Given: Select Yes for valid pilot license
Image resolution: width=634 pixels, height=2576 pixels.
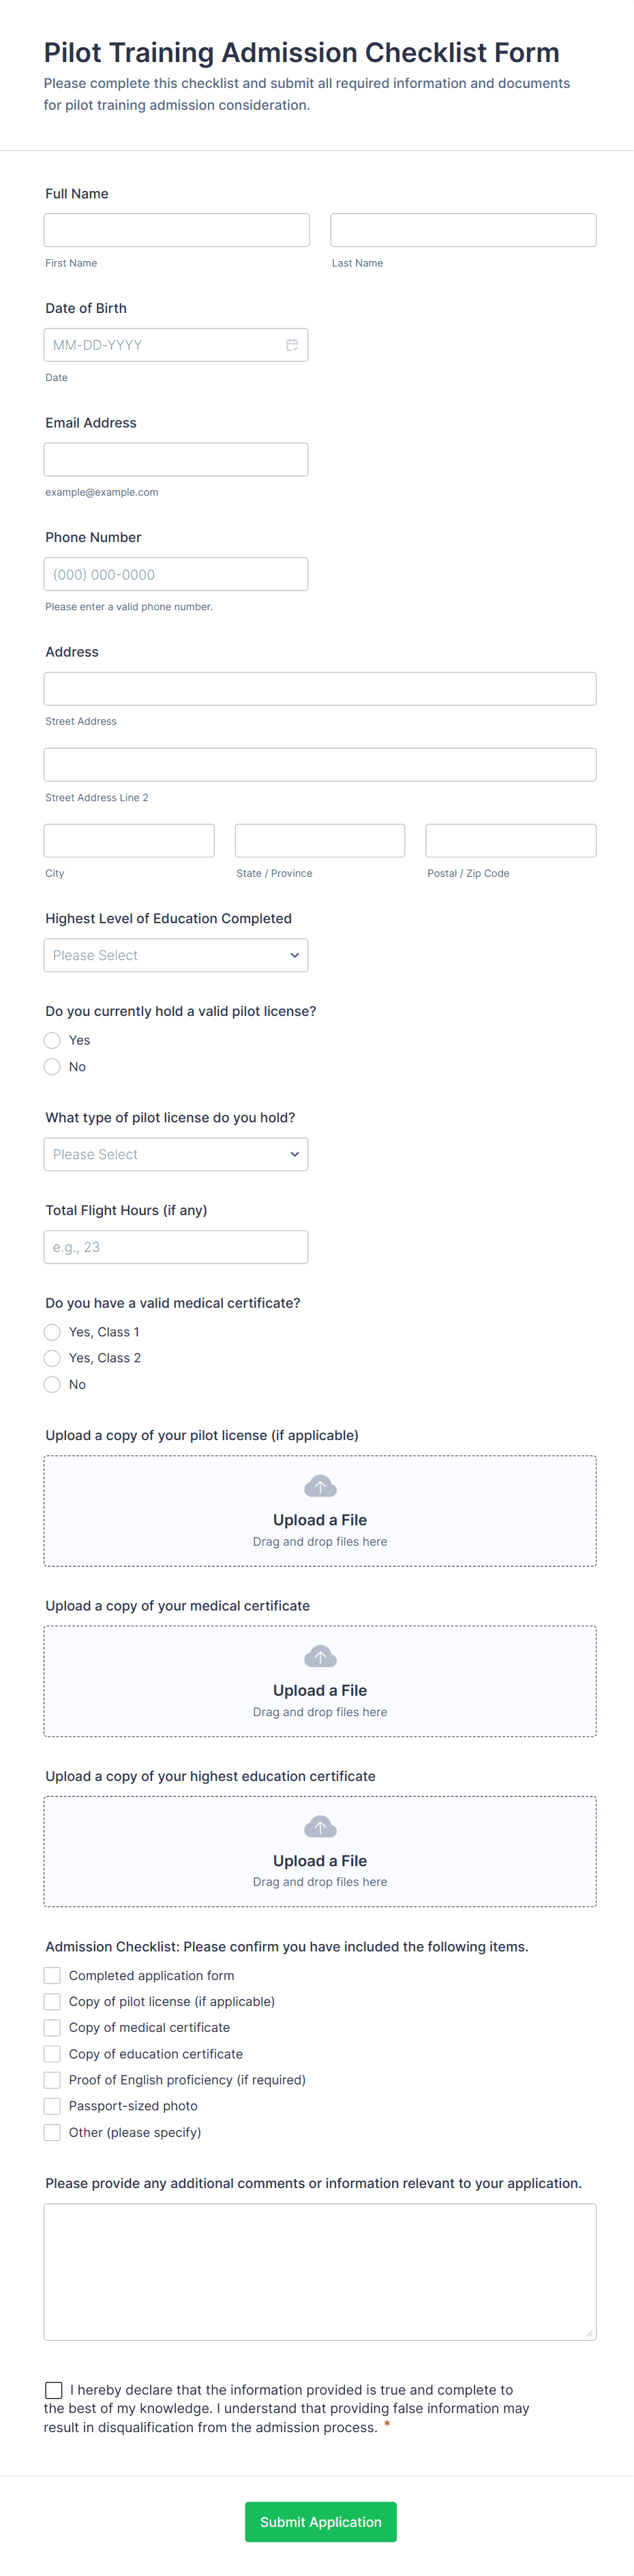Looking at the screenshot, I should 53,1040.
